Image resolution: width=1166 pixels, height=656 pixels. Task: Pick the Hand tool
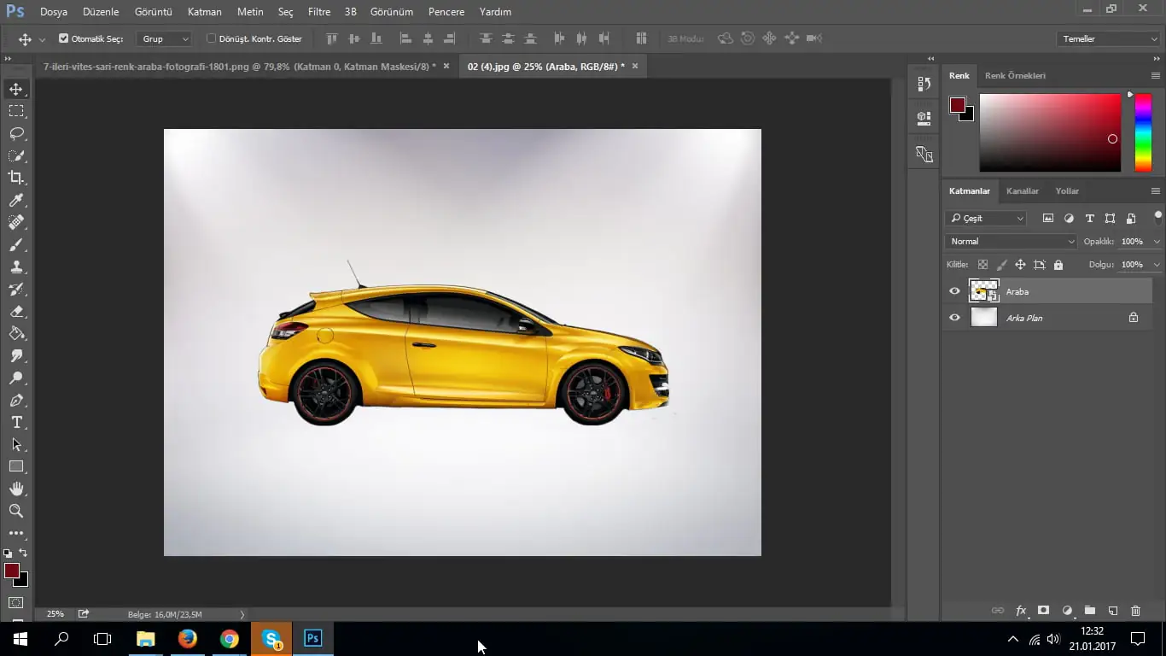click(16, 489)
